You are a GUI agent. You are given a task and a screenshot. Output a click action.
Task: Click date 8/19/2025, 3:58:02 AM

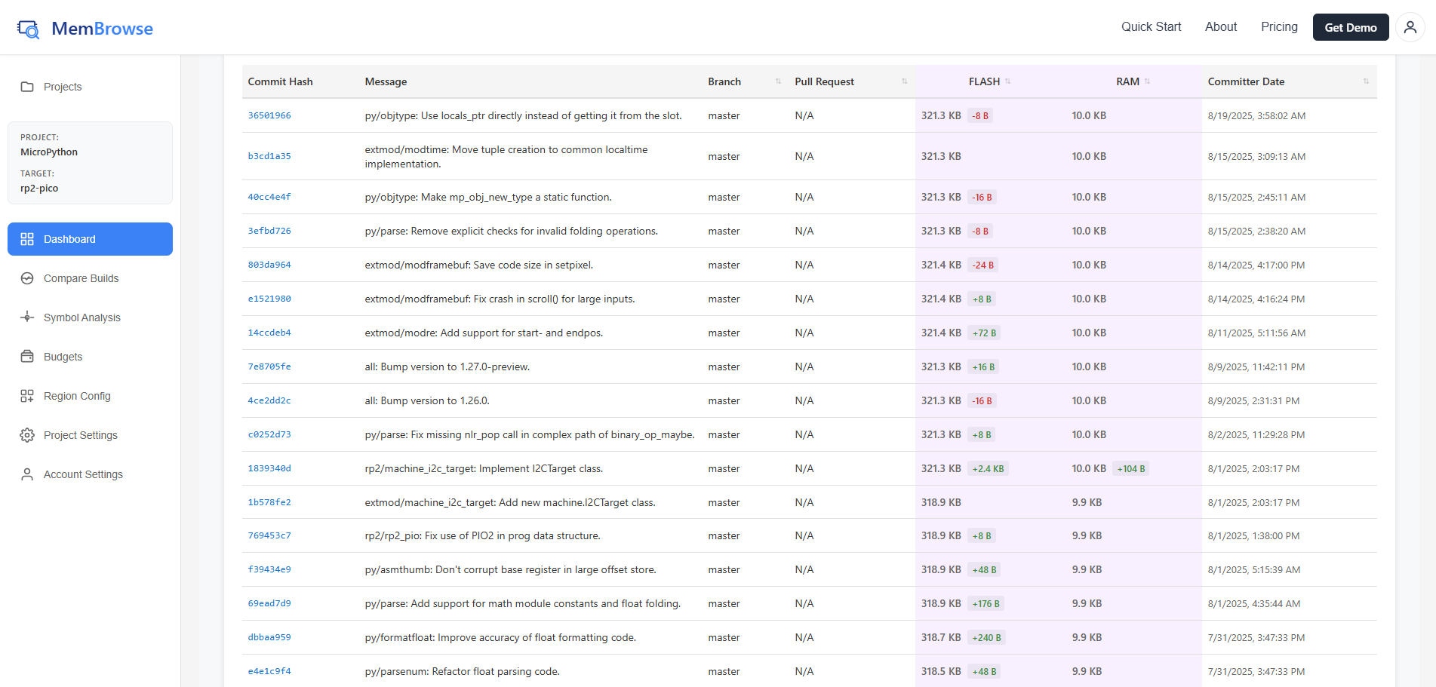[1256, 115]
